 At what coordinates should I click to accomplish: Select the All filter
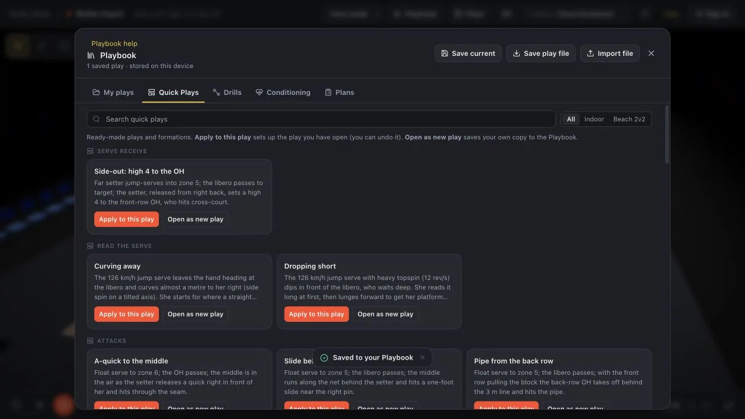point(571,119)
